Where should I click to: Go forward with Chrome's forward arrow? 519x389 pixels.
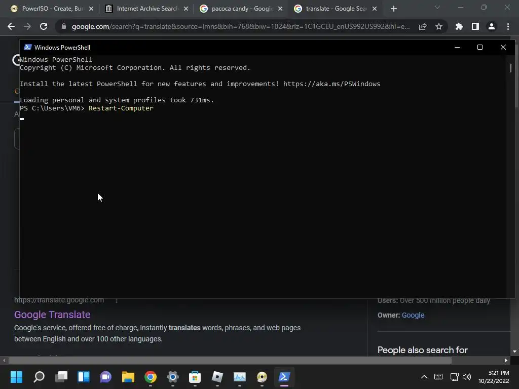pyautogui.click(x=27, y=26)
